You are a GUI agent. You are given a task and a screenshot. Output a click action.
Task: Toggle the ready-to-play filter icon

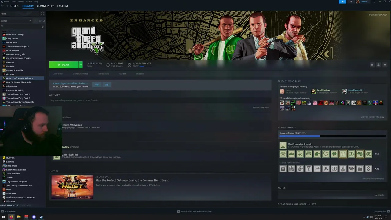44,21
